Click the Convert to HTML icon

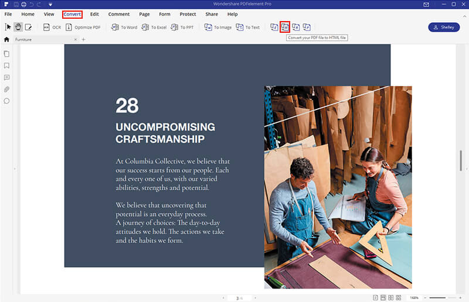(285, 27)
